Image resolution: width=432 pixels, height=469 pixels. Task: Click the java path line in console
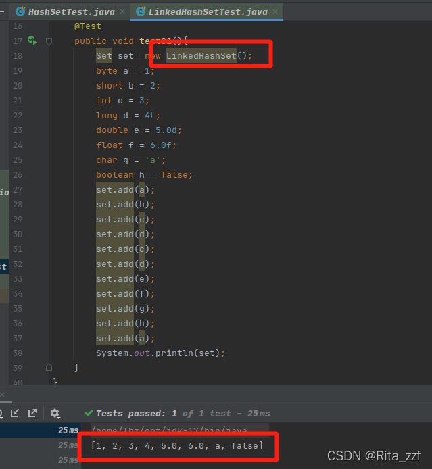click(169, 430)
